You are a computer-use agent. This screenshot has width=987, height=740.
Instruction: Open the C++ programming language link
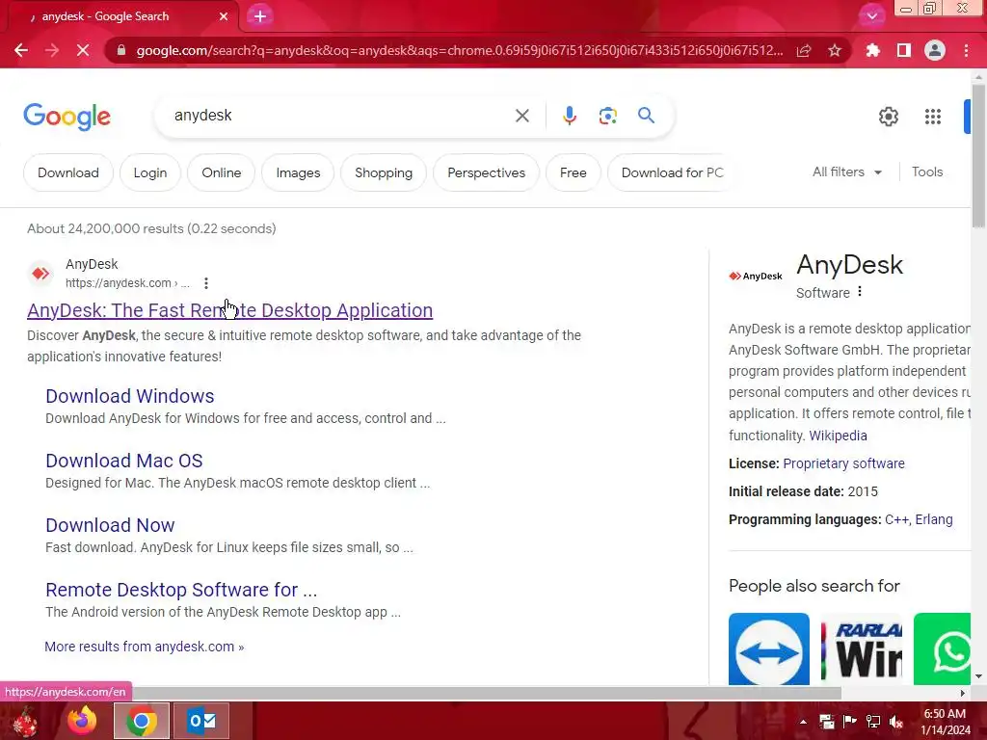click(896, 519)
